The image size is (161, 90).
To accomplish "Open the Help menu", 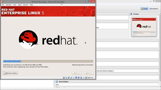I will pos(31,5).
